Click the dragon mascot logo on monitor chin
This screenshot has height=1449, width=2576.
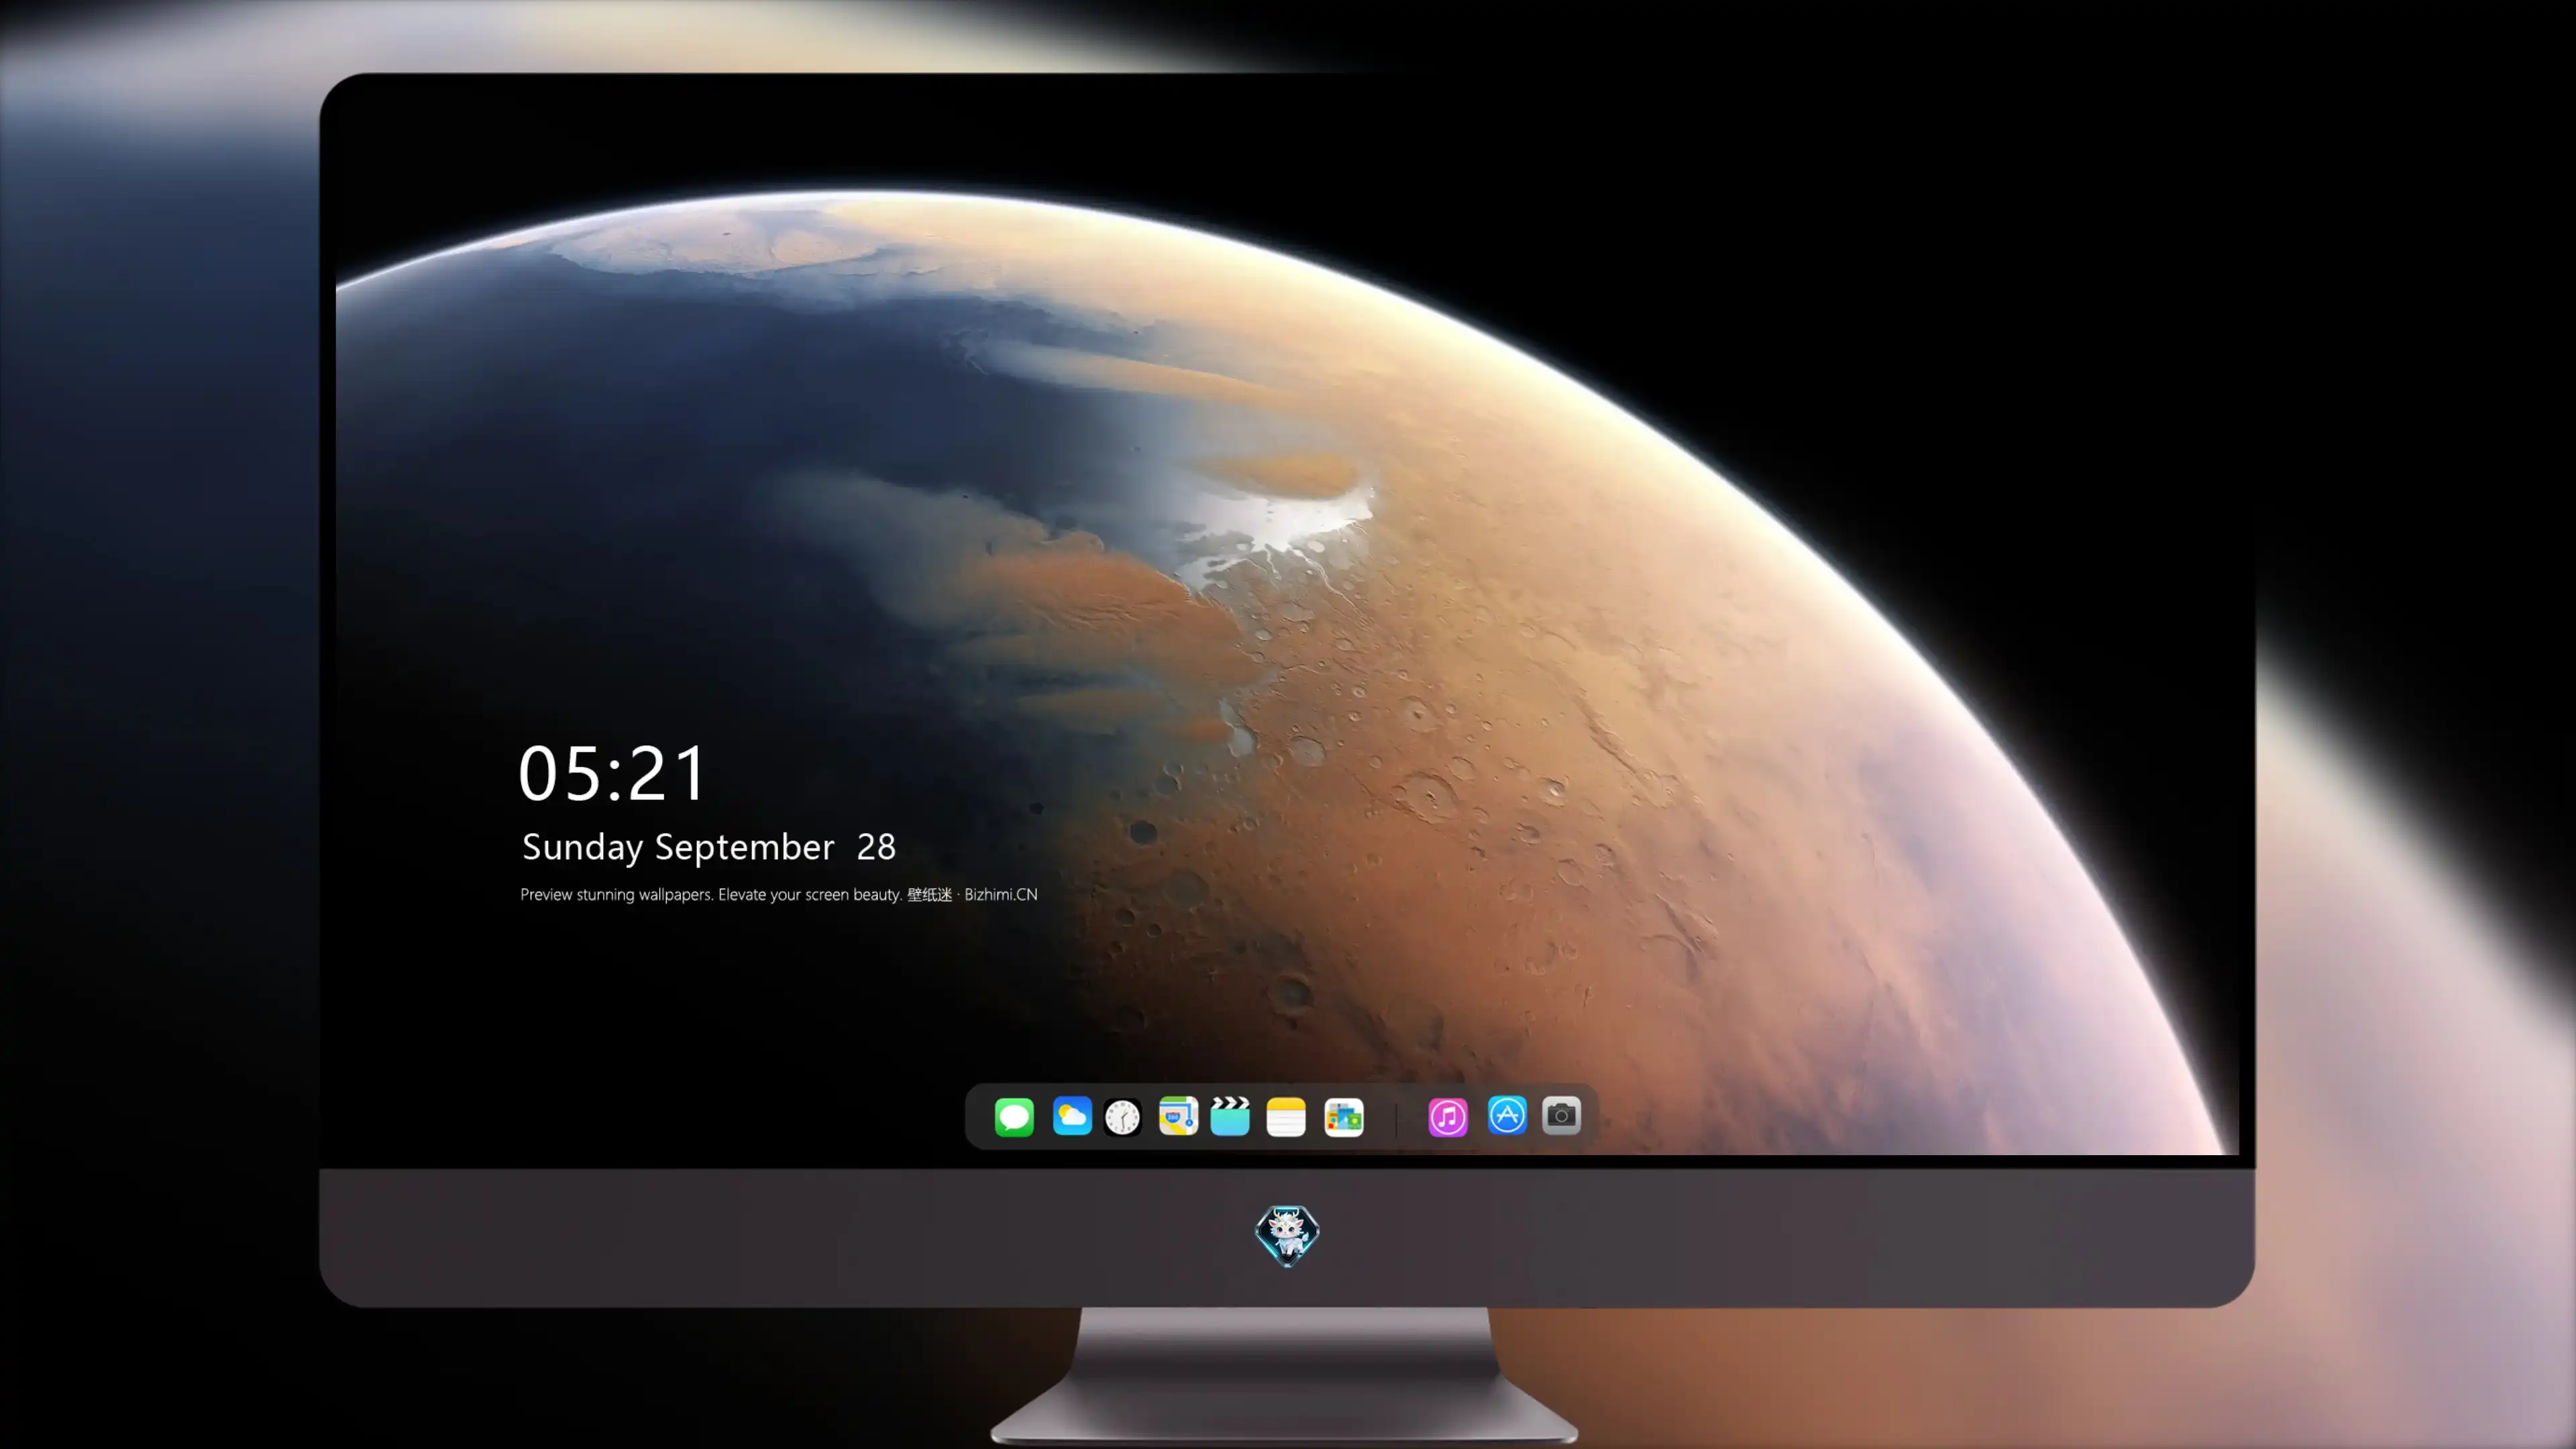[1287, 1236]
